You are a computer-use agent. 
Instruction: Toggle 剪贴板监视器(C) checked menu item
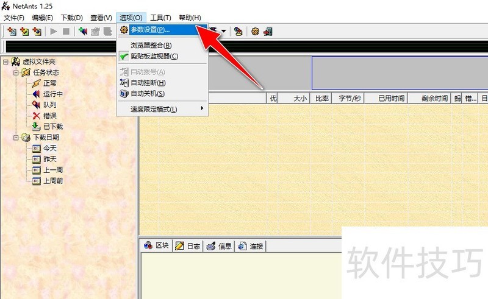tap(162, 56)
